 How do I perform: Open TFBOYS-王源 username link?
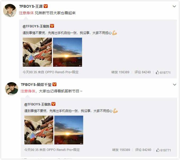click(31, 6)
